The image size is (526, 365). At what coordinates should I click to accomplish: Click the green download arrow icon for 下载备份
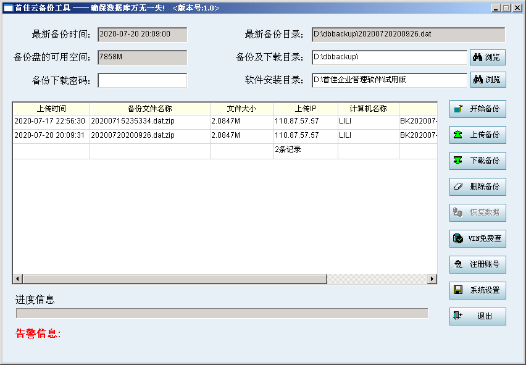(458, 161)
